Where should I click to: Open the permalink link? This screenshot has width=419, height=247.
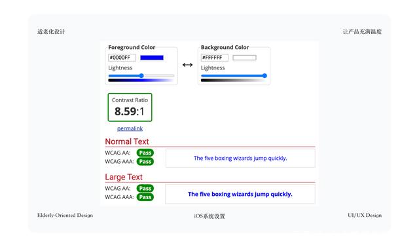(x=130, y=128)
